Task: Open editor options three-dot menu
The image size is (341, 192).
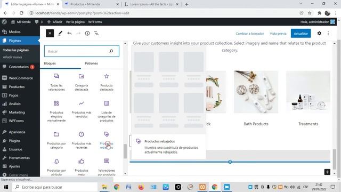Action: 328,33
